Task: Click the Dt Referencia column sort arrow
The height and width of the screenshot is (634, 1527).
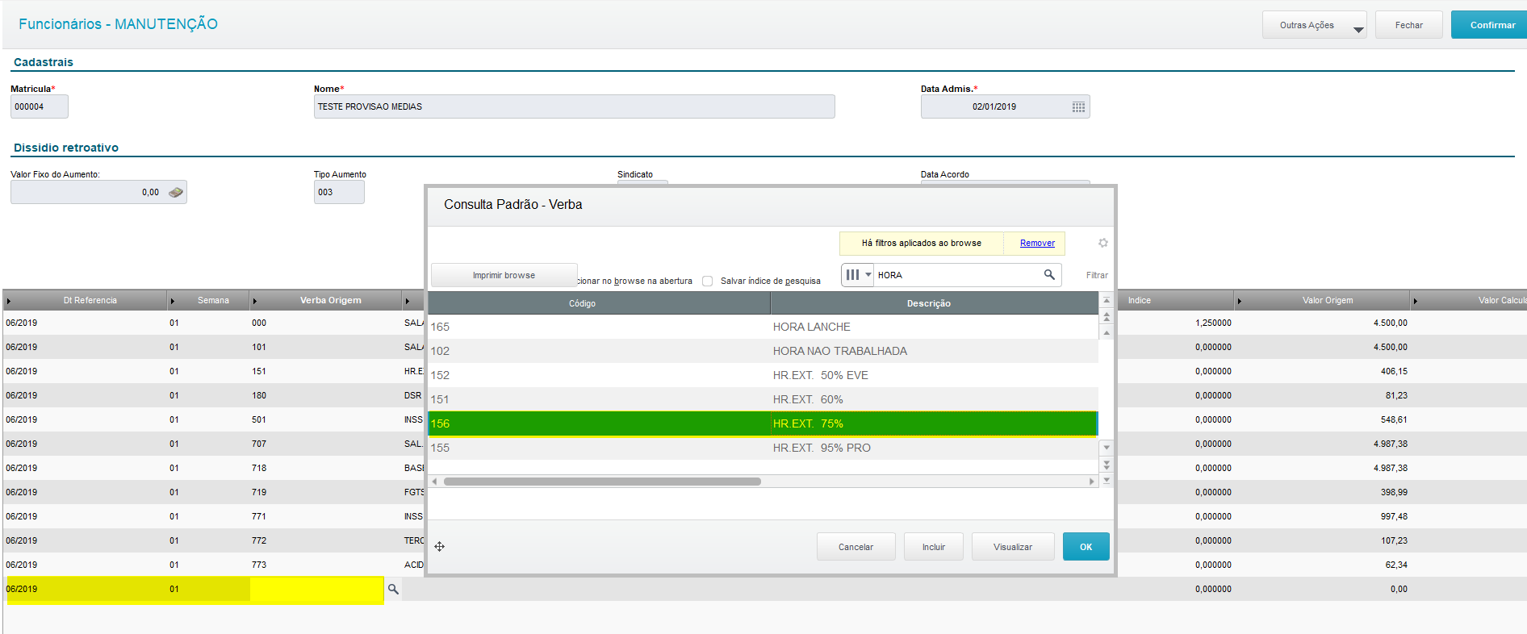Action: [9, 301]
